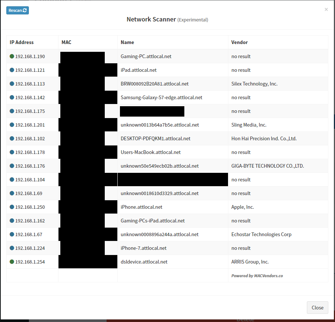Screen dimensions: 335x322
Task: Select IP address 192.168.1.69
Action: [x=29, y=193]
